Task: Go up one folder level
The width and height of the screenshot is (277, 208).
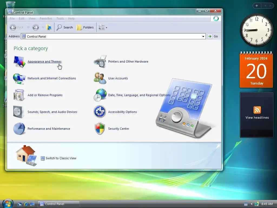Action: click(x=49, y=27)
